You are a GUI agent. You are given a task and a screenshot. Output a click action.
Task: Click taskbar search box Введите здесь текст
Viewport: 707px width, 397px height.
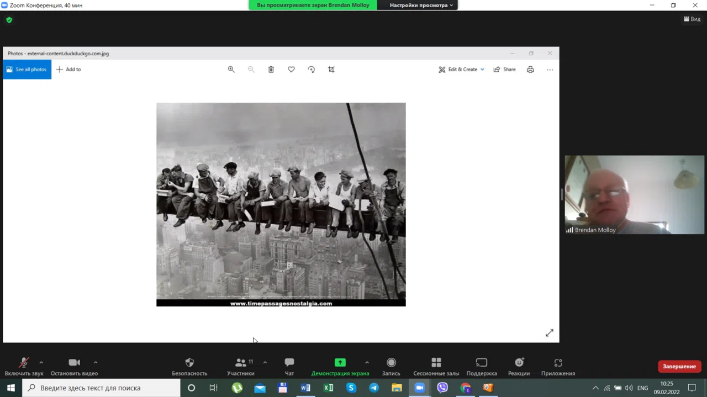tap(102, 388)
